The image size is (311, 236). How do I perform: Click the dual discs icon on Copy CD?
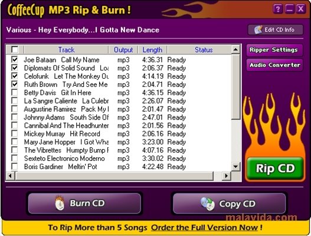coord(208,204)
